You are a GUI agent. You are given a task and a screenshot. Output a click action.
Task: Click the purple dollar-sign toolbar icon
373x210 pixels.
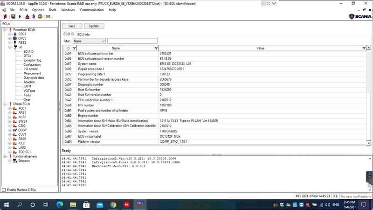(x=34, y=16)
